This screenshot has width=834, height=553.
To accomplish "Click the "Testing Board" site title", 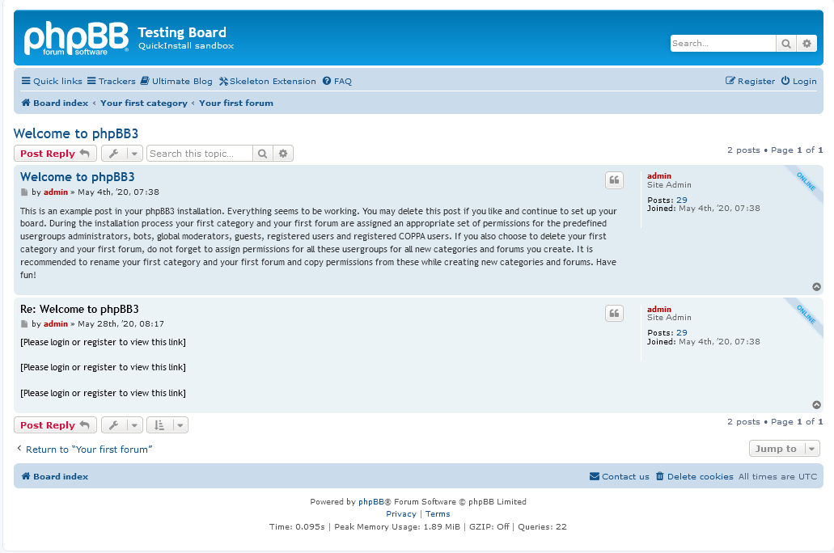I will click(x=182, y=32).
